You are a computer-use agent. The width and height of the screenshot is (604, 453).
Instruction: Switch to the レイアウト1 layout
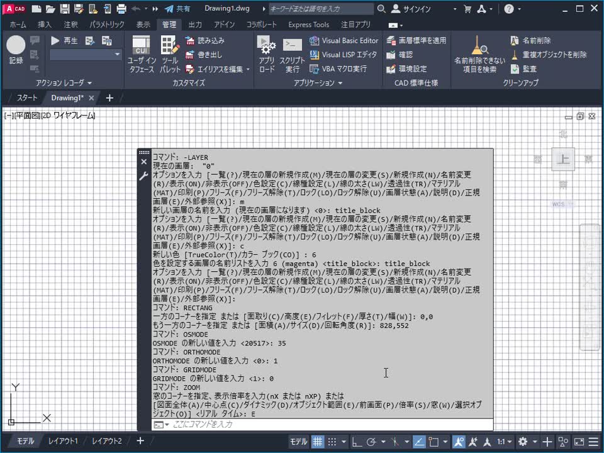[x=62, y=441]
